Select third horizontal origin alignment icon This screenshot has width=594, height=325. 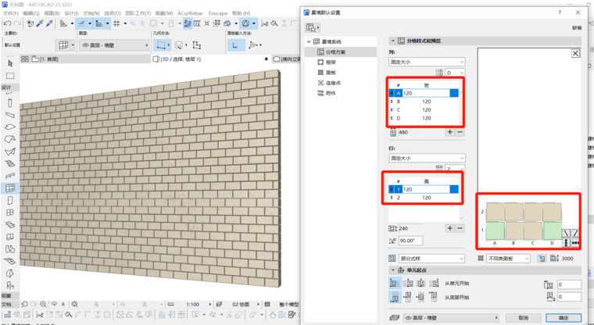pyautogui.click(x=420, y=284)
